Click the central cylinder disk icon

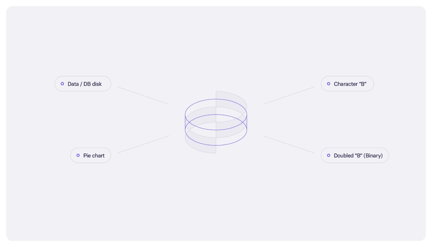(216, 122)
